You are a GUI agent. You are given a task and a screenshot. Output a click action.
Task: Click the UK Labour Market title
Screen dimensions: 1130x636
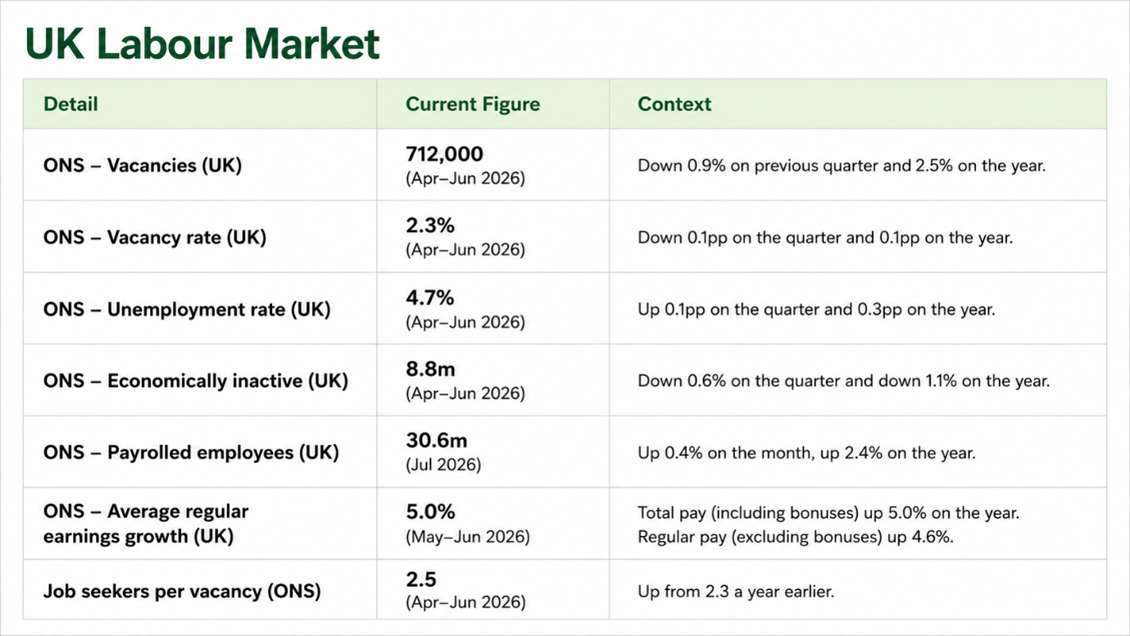202,43
